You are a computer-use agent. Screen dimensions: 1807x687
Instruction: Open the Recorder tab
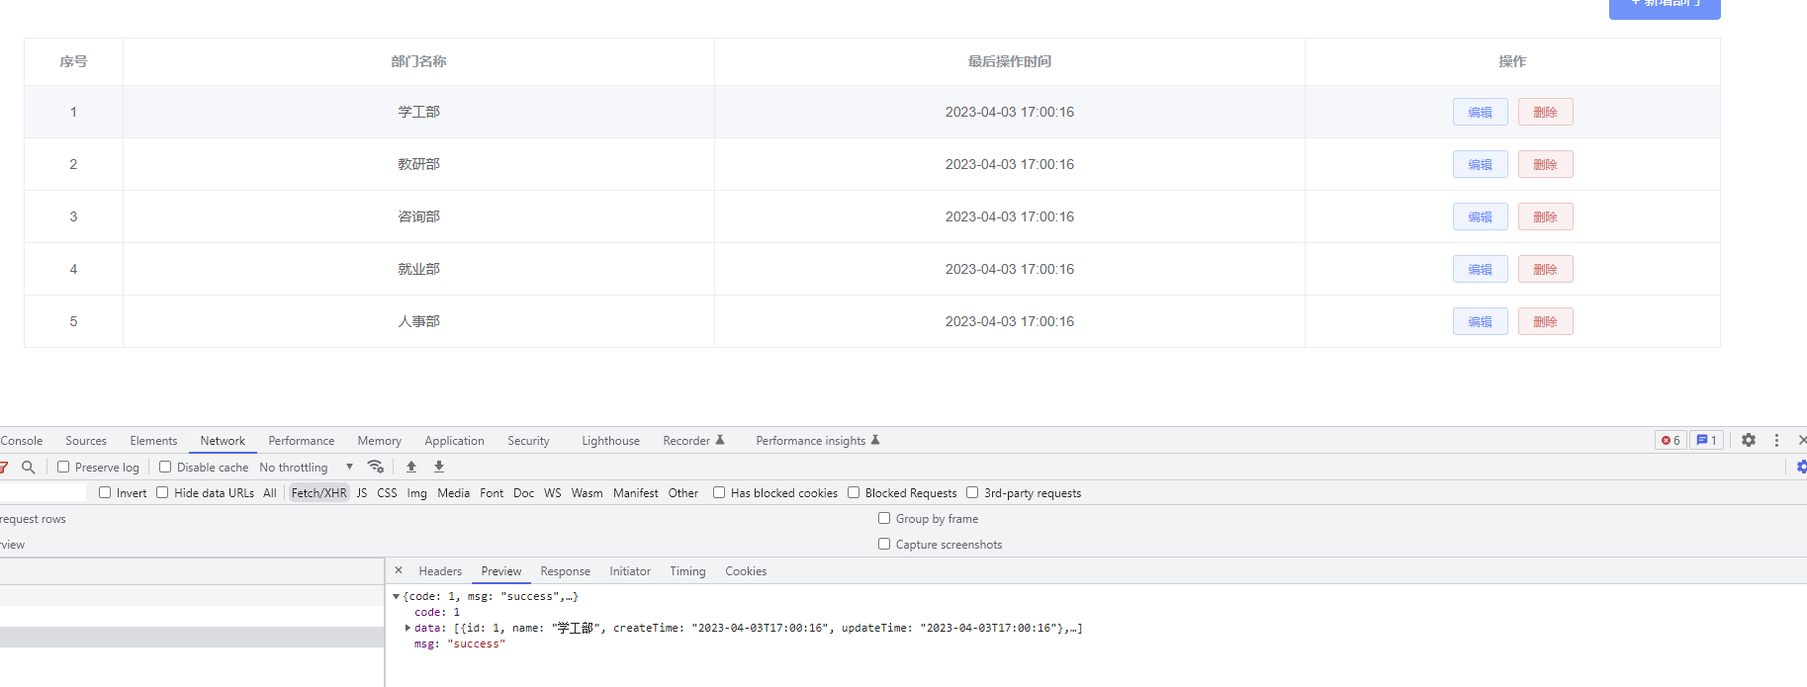pyautogui.click(x=693, y=441)
